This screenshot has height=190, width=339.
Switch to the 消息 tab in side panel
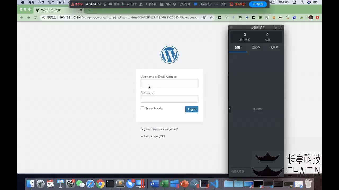(238, 47)
